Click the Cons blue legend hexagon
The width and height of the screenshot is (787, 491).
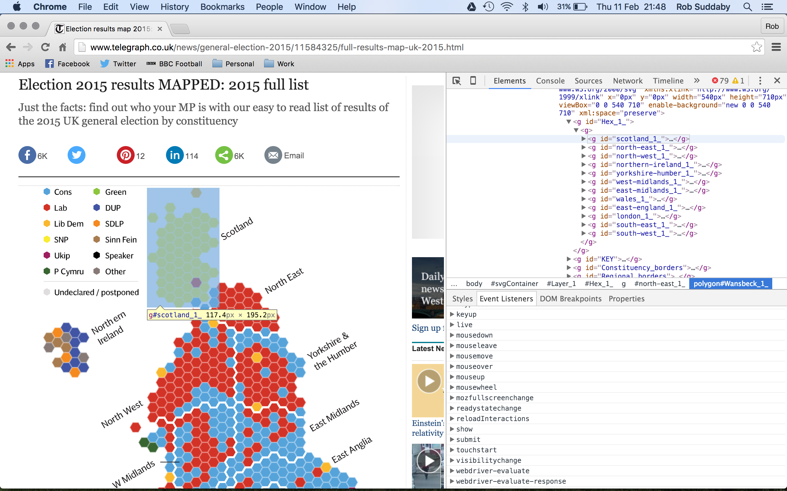tap(47, 191)
